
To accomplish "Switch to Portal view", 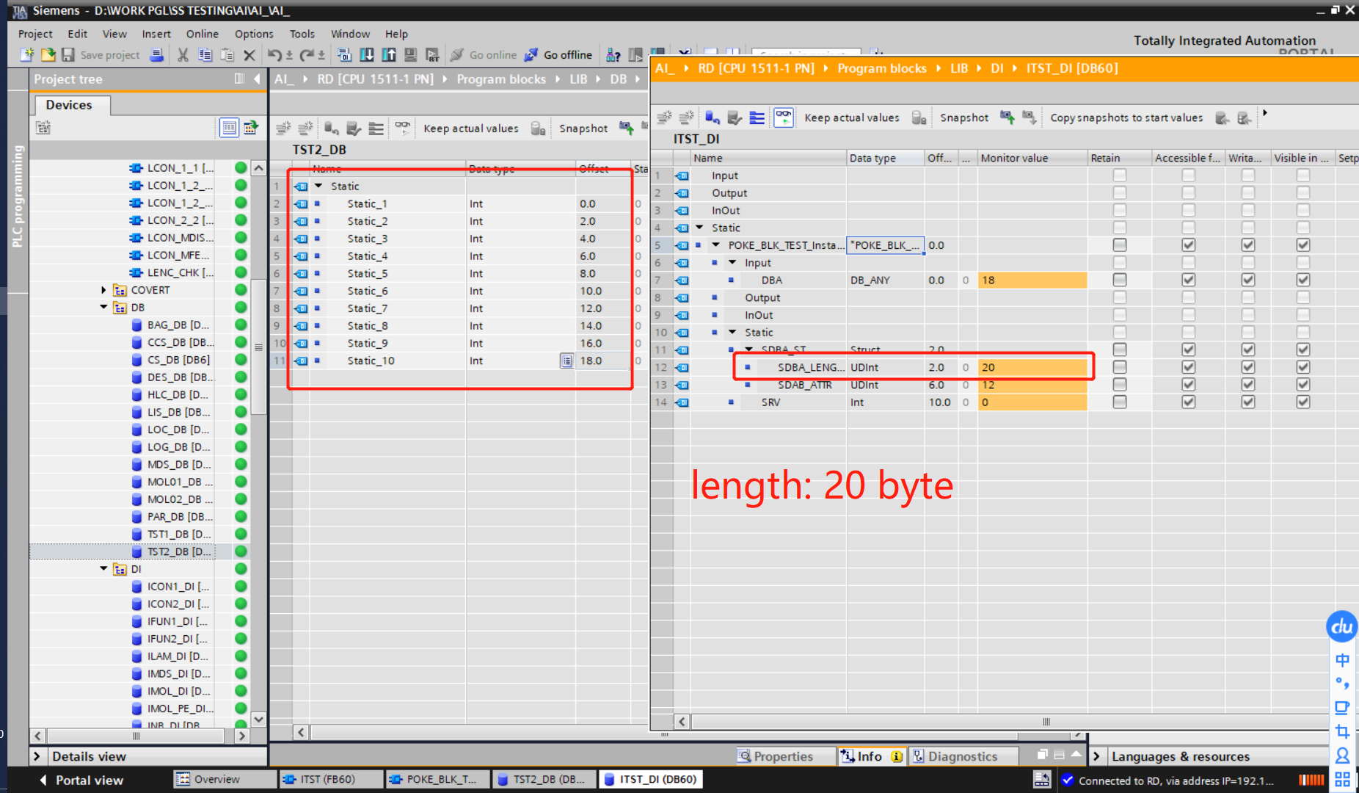I will click(81, 780).
